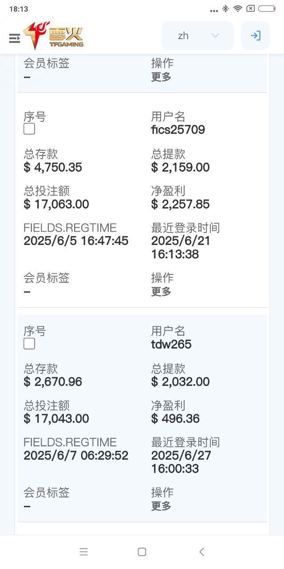
Task: Open username fics25709
Action: click(x=178, y=130)
